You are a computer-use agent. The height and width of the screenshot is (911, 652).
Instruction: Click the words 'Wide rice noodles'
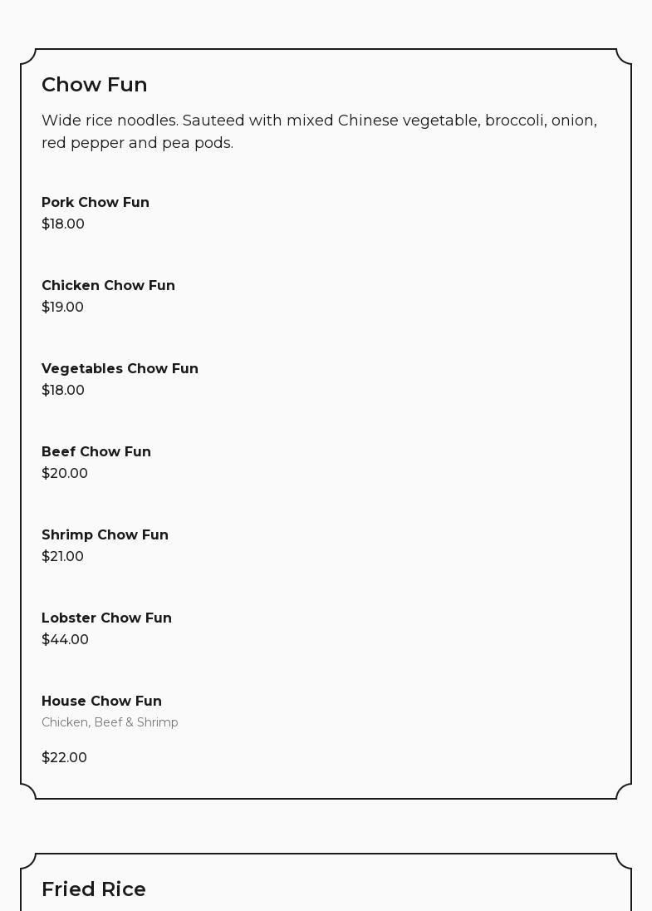point(109,121)
